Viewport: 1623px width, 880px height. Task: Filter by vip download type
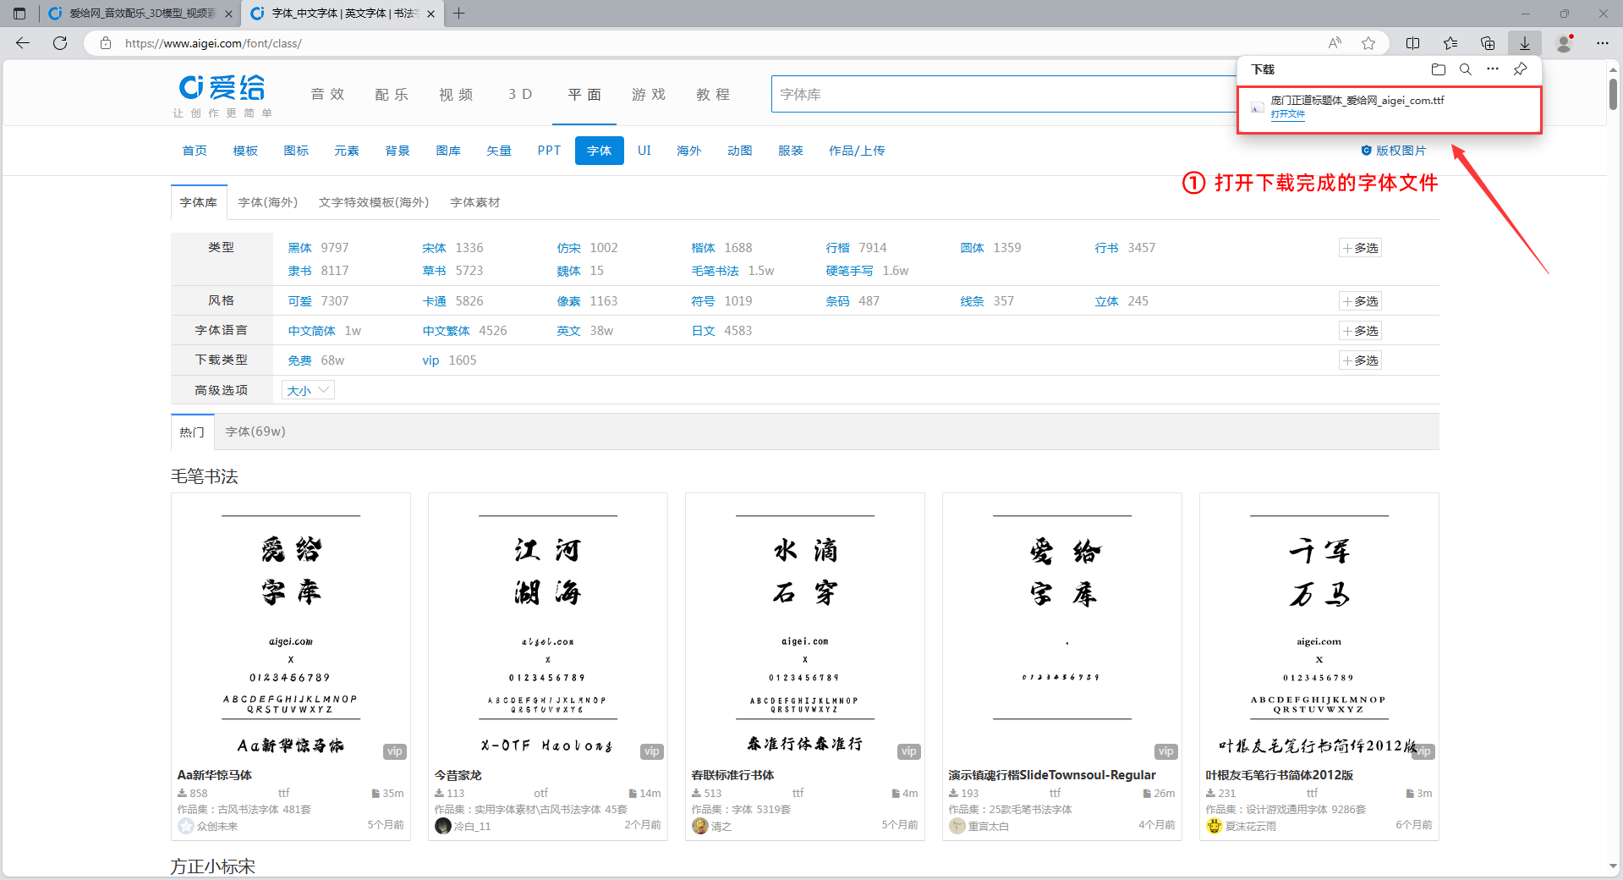pos(431,360)
